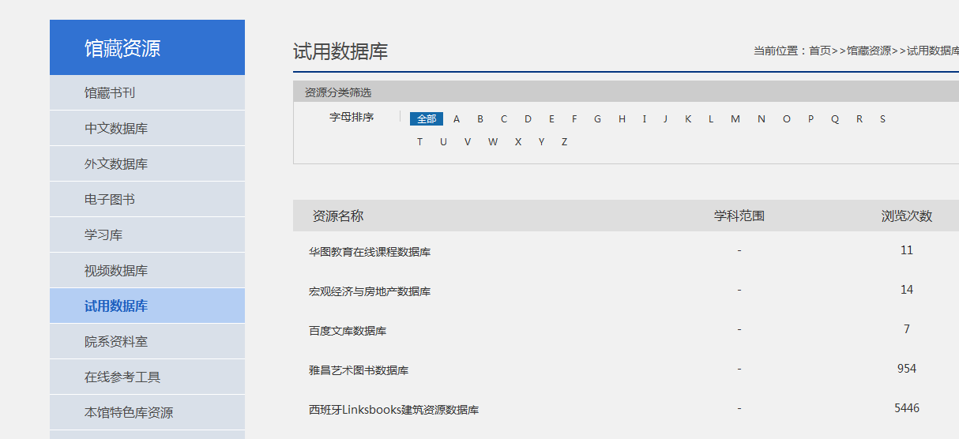Filter resources by letter O
Screen dimensions: 959x439
pos(787,119)
